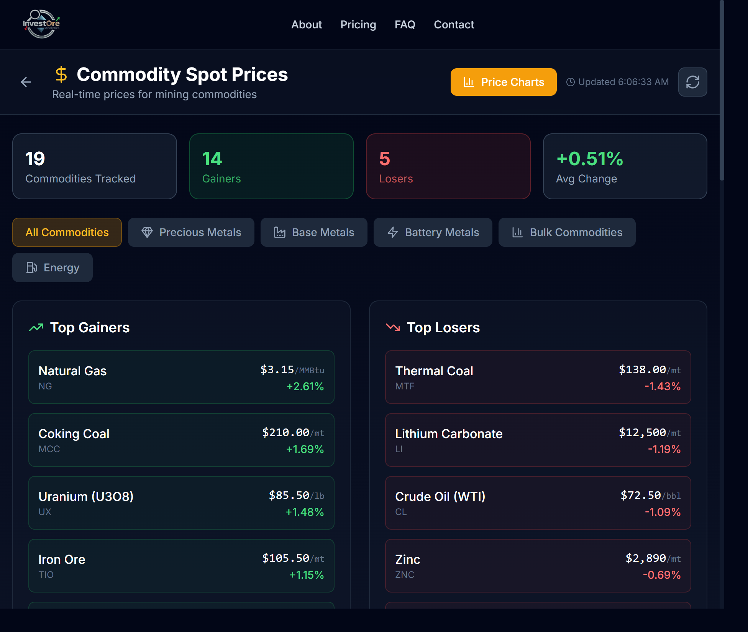
Task: Open the Uranium (U3O8) card
Action: click(181, 503)
